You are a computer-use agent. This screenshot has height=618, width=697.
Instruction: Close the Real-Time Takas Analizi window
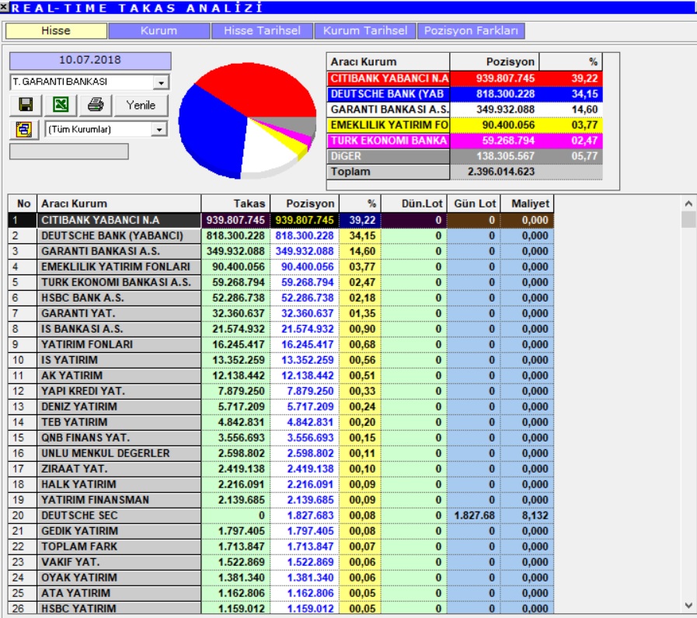[5, 7]
